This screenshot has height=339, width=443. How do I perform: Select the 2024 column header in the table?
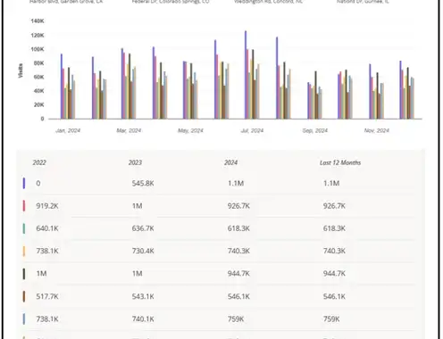(230, 162)
